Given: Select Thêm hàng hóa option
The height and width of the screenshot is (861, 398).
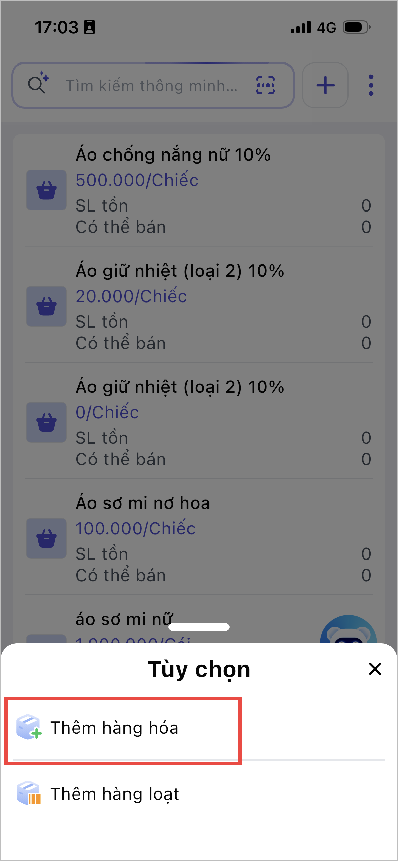Looking at the screenshot, I should [114, 728].
